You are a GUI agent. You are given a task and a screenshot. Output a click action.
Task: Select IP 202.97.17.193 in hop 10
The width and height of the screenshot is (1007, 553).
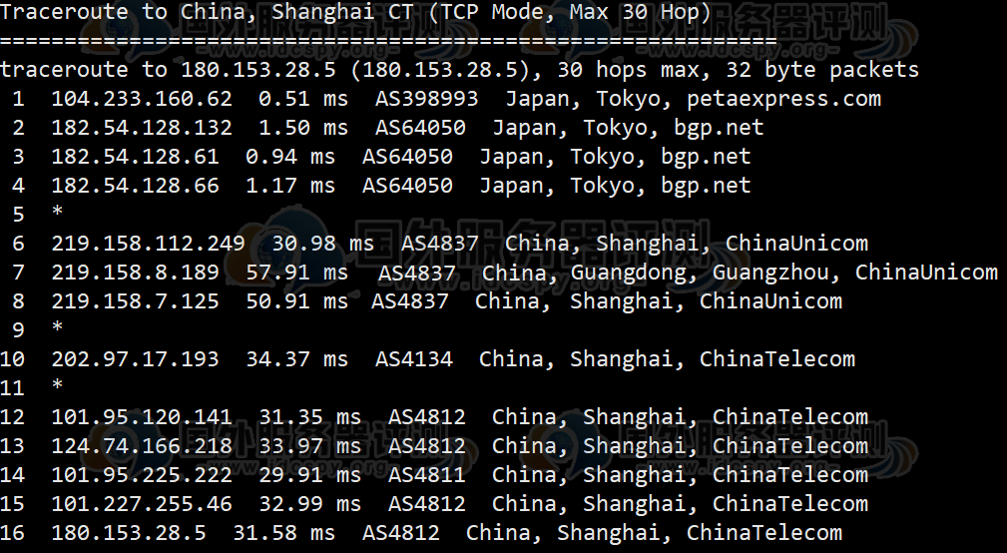click(135, 358)
